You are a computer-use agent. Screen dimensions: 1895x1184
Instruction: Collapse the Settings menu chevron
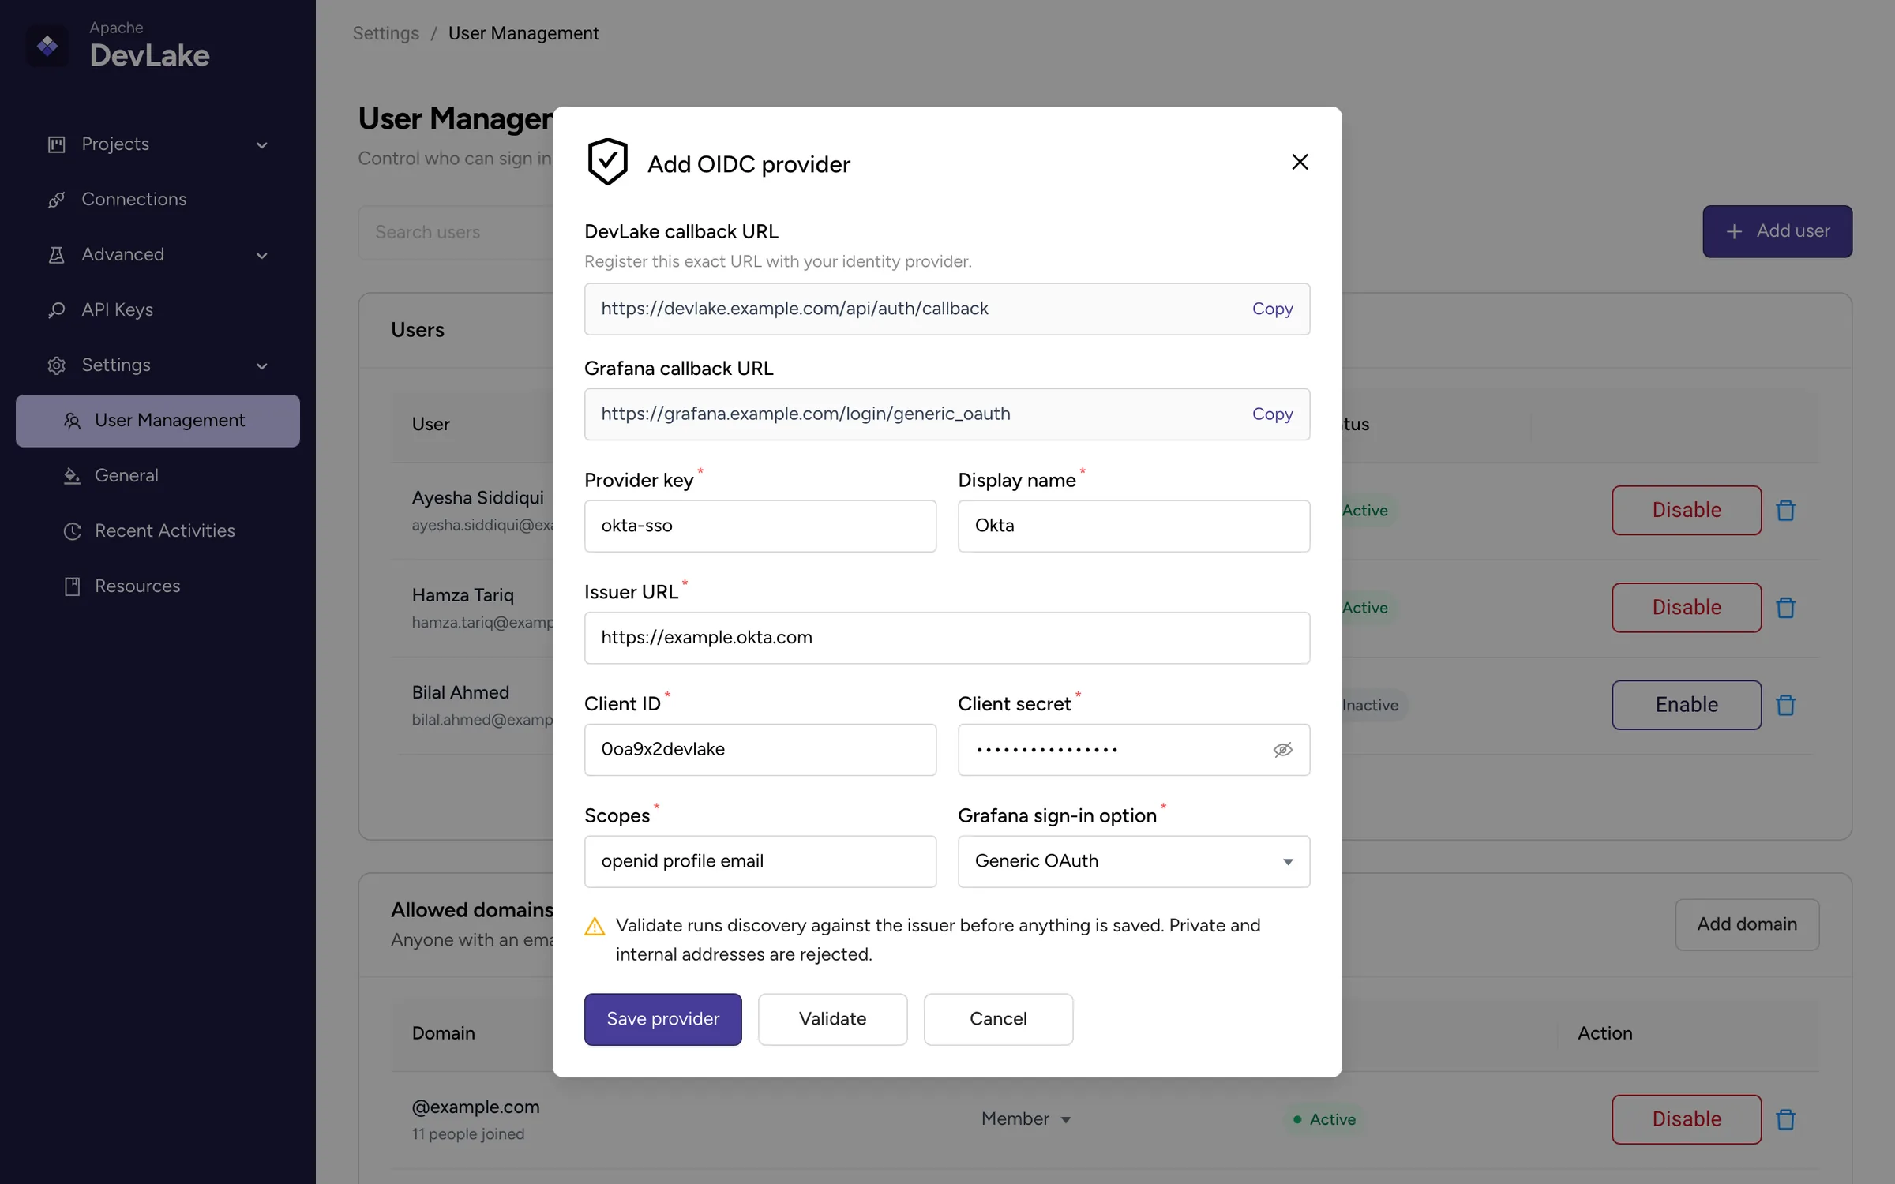[x=262, y=366]
